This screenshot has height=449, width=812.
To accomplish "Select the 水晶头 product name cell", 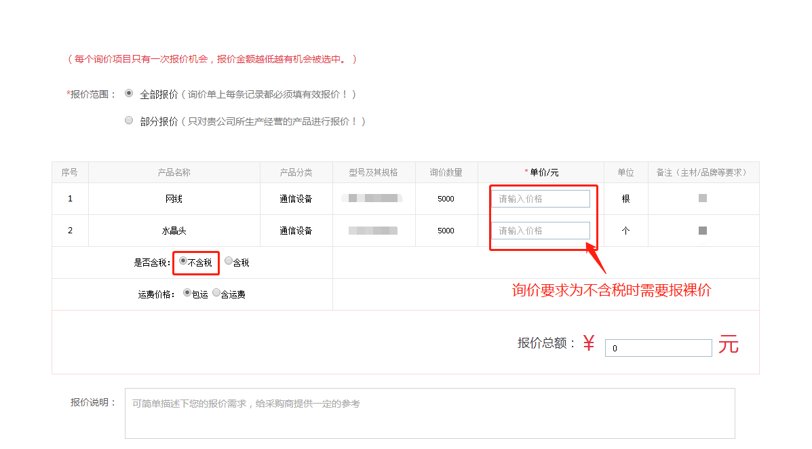I will 174,231.
